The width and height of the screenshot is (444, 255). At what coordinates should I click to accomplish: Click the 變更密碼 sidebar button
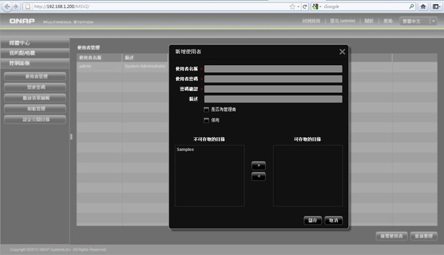pos(35,87)
